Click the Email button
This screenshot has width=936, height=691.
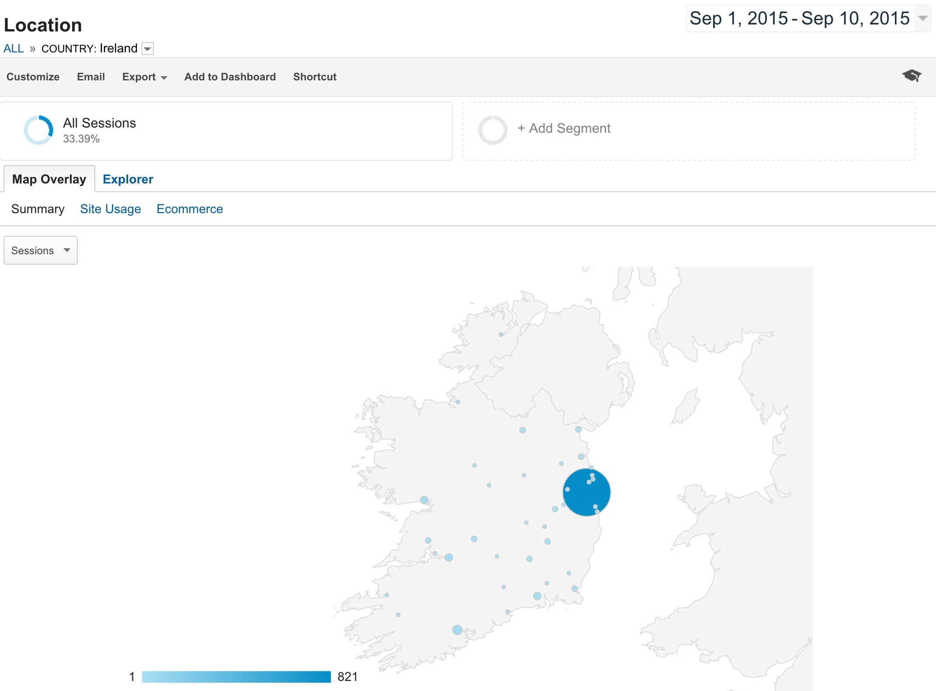91,77
